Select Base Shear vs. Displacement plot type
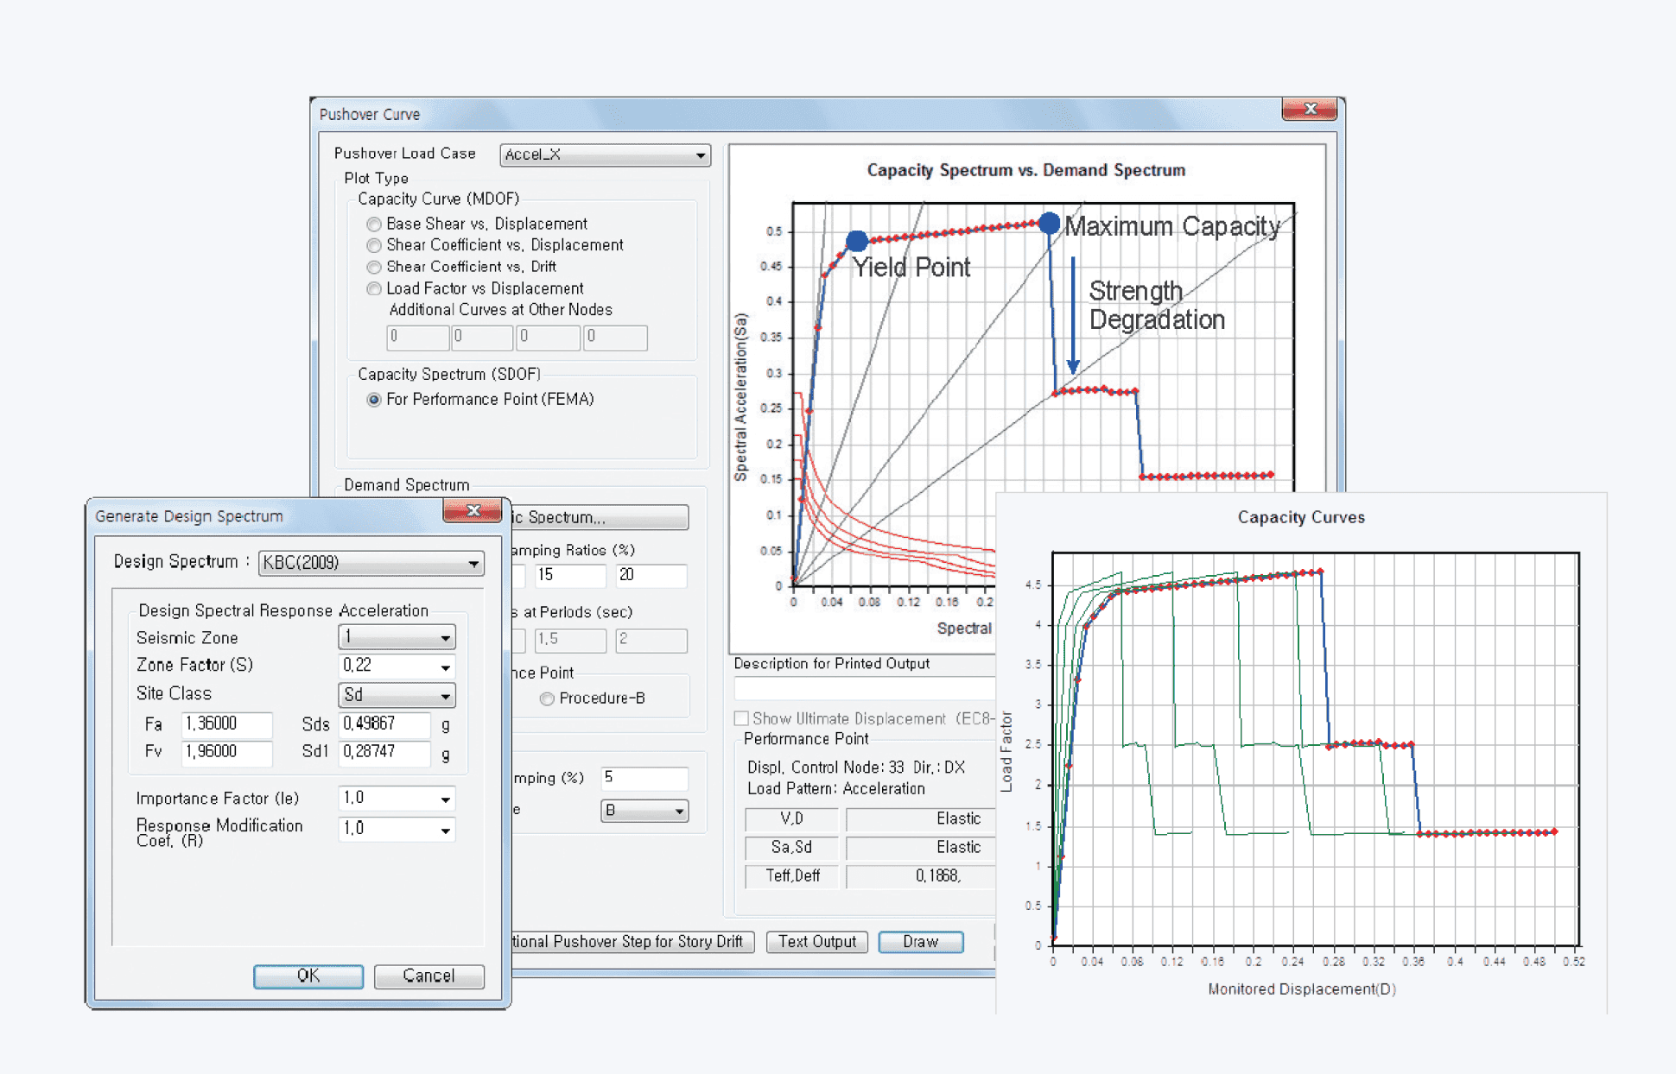This screenshot has height=1074, width=1676. 374,224
